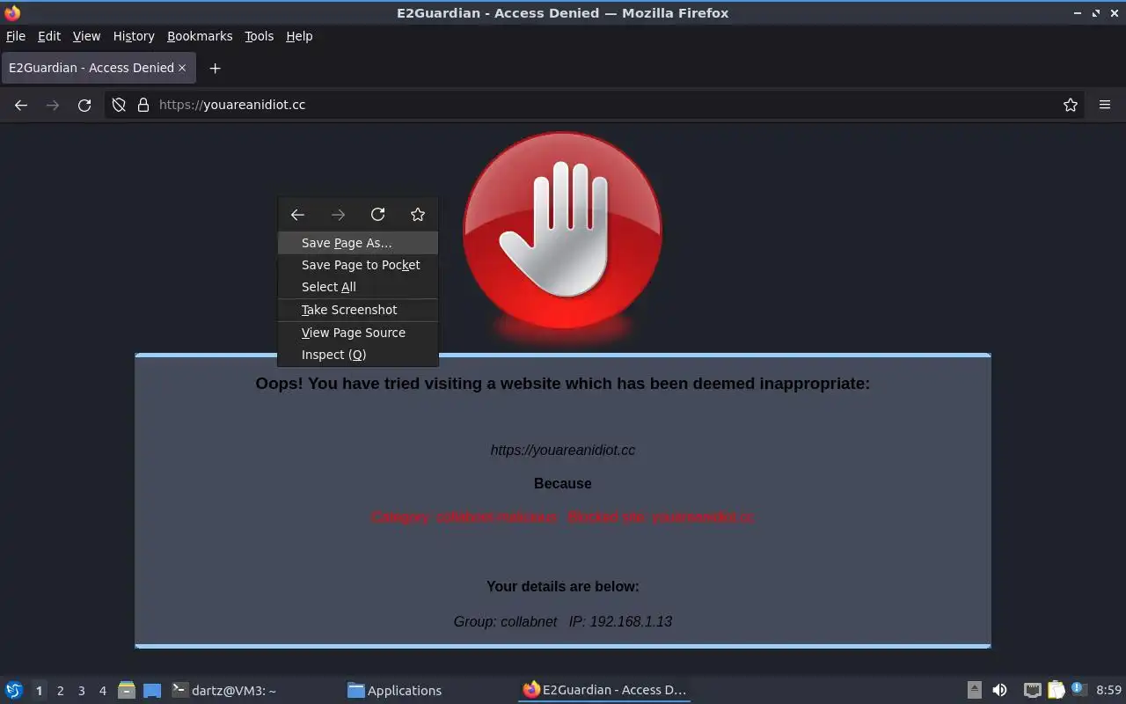Open the Help menu
The image size is (1126, 704).
pos(299,36)
